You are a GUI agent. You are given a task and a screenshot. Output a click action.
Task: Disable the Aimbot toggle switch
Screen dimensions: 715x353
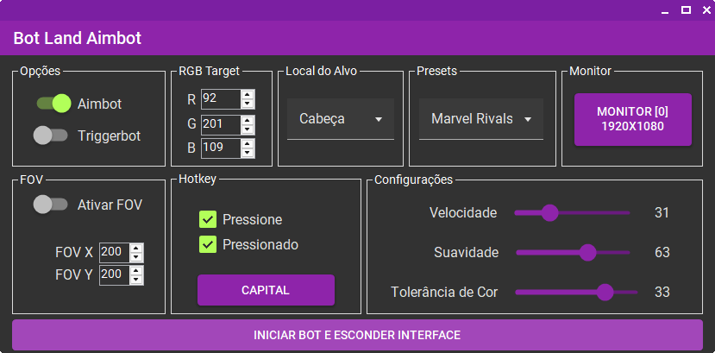click(53, 104)
